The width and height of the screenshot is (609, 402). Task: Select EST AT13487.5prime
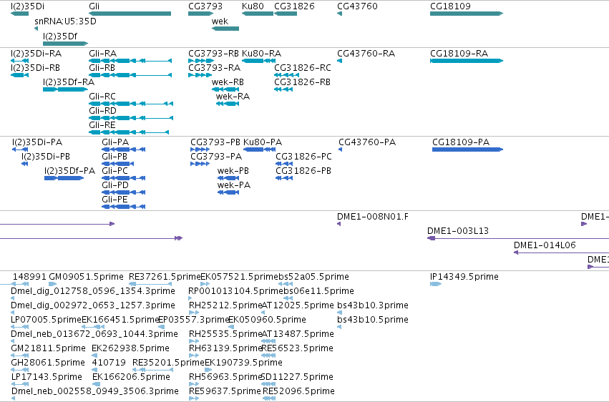[268, 342]
